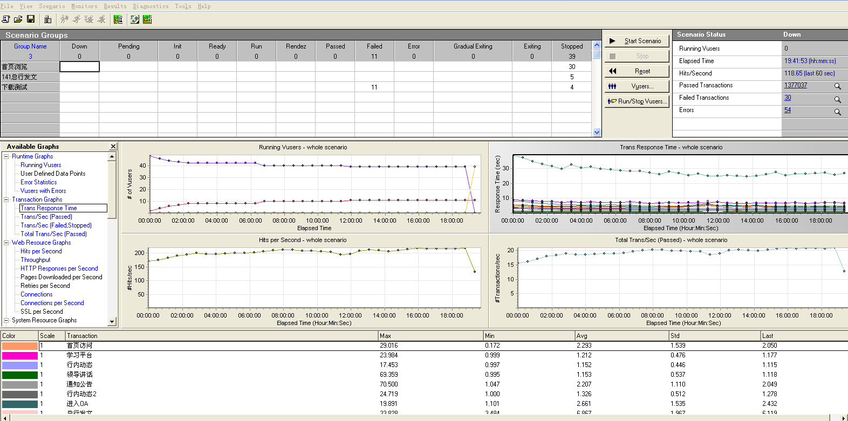This screenshot has height=421, width=848.
Task: Click the lavender swatch for 行内动态
Action: 19,365
